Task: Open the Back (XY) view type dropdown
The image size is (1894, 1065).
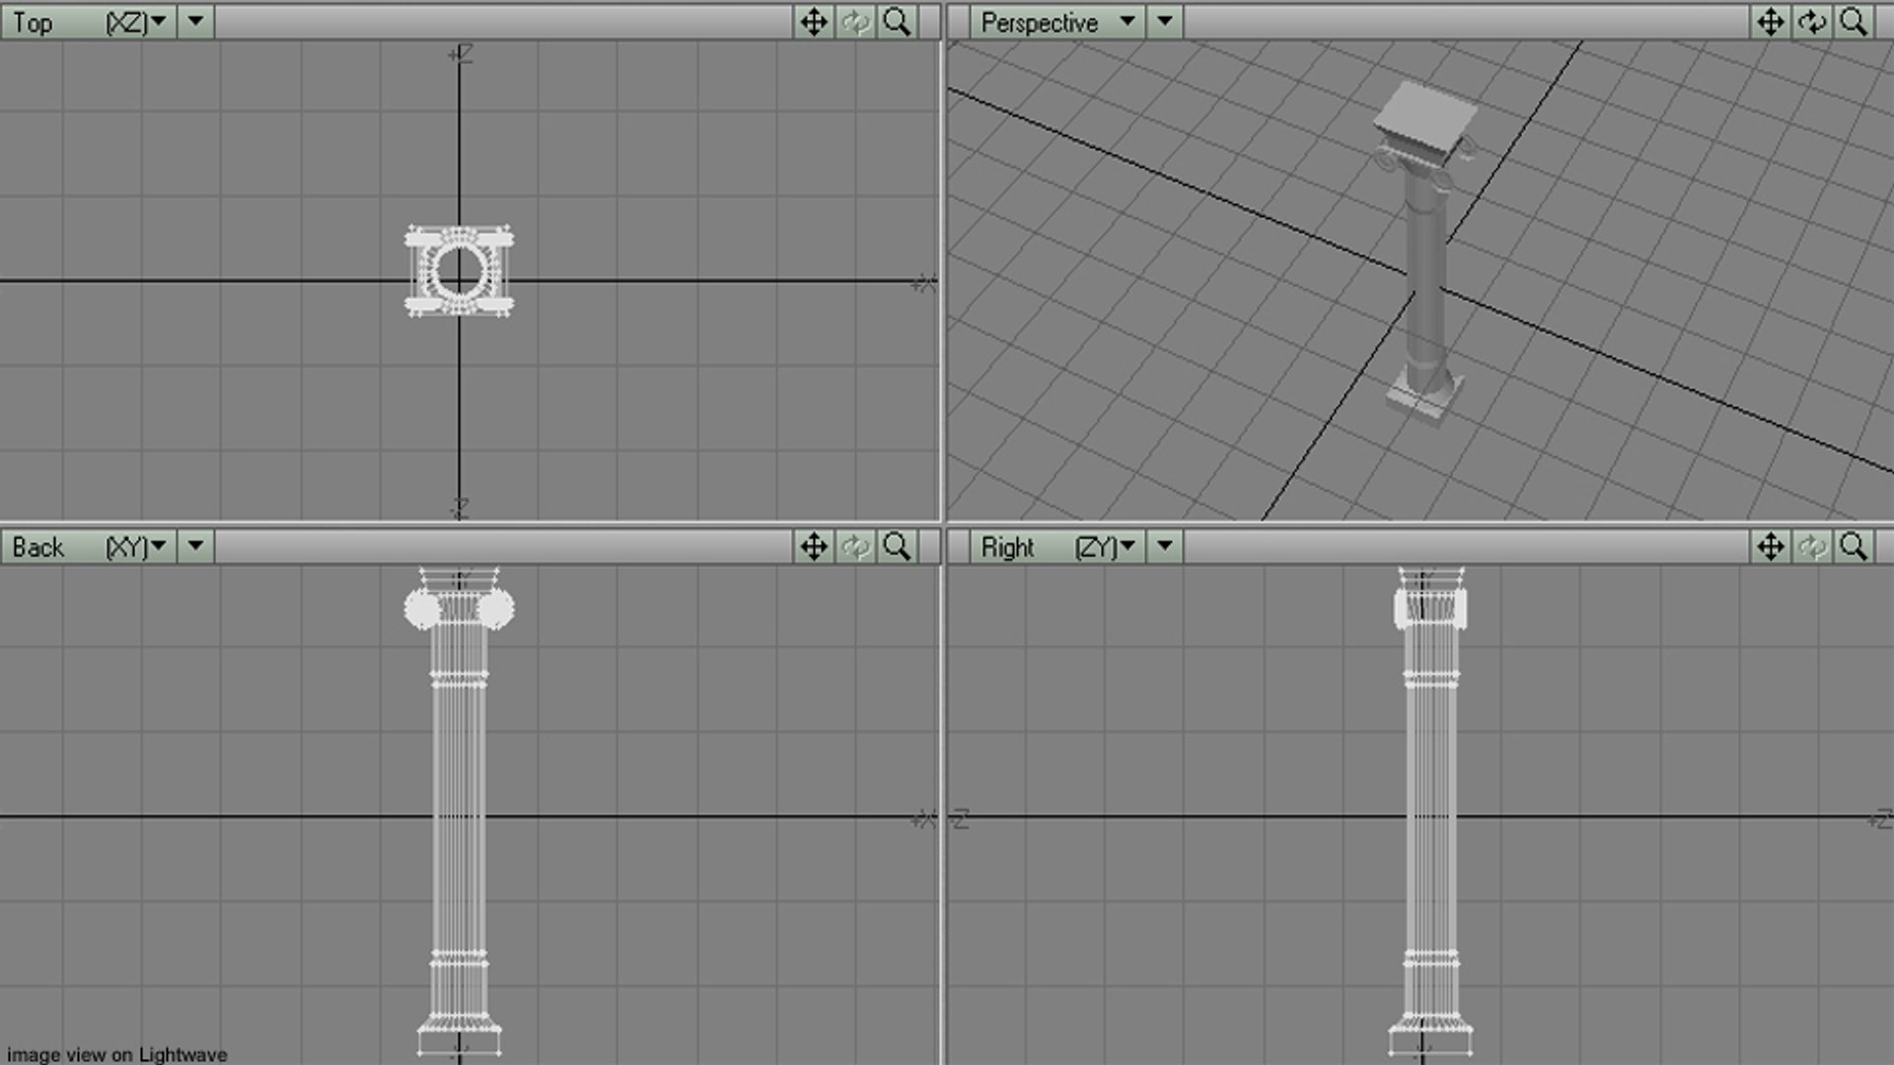Action: [89, 546]
